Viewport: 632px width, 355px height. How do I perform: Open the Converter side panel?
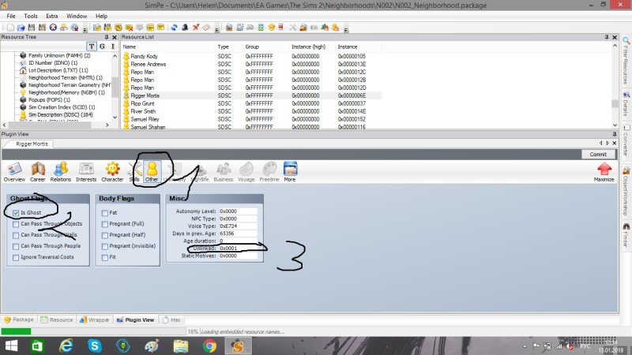626,141
